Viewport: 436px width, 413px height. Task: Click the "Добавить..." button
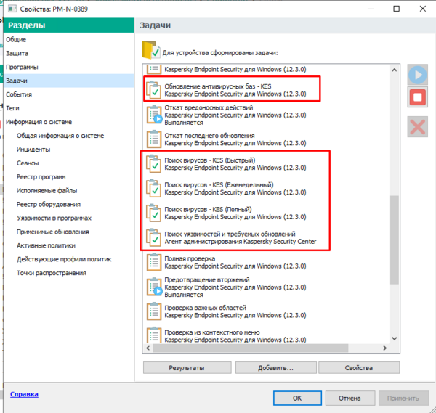click(276, 368)
